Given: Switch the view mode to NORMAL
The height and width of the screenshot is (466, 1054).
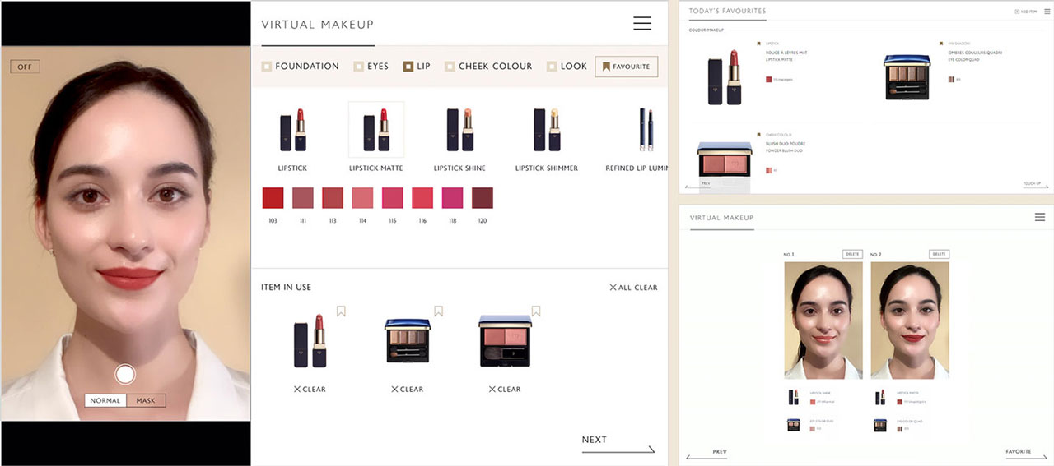Looking at the screenshot, I should pos(105,401).
